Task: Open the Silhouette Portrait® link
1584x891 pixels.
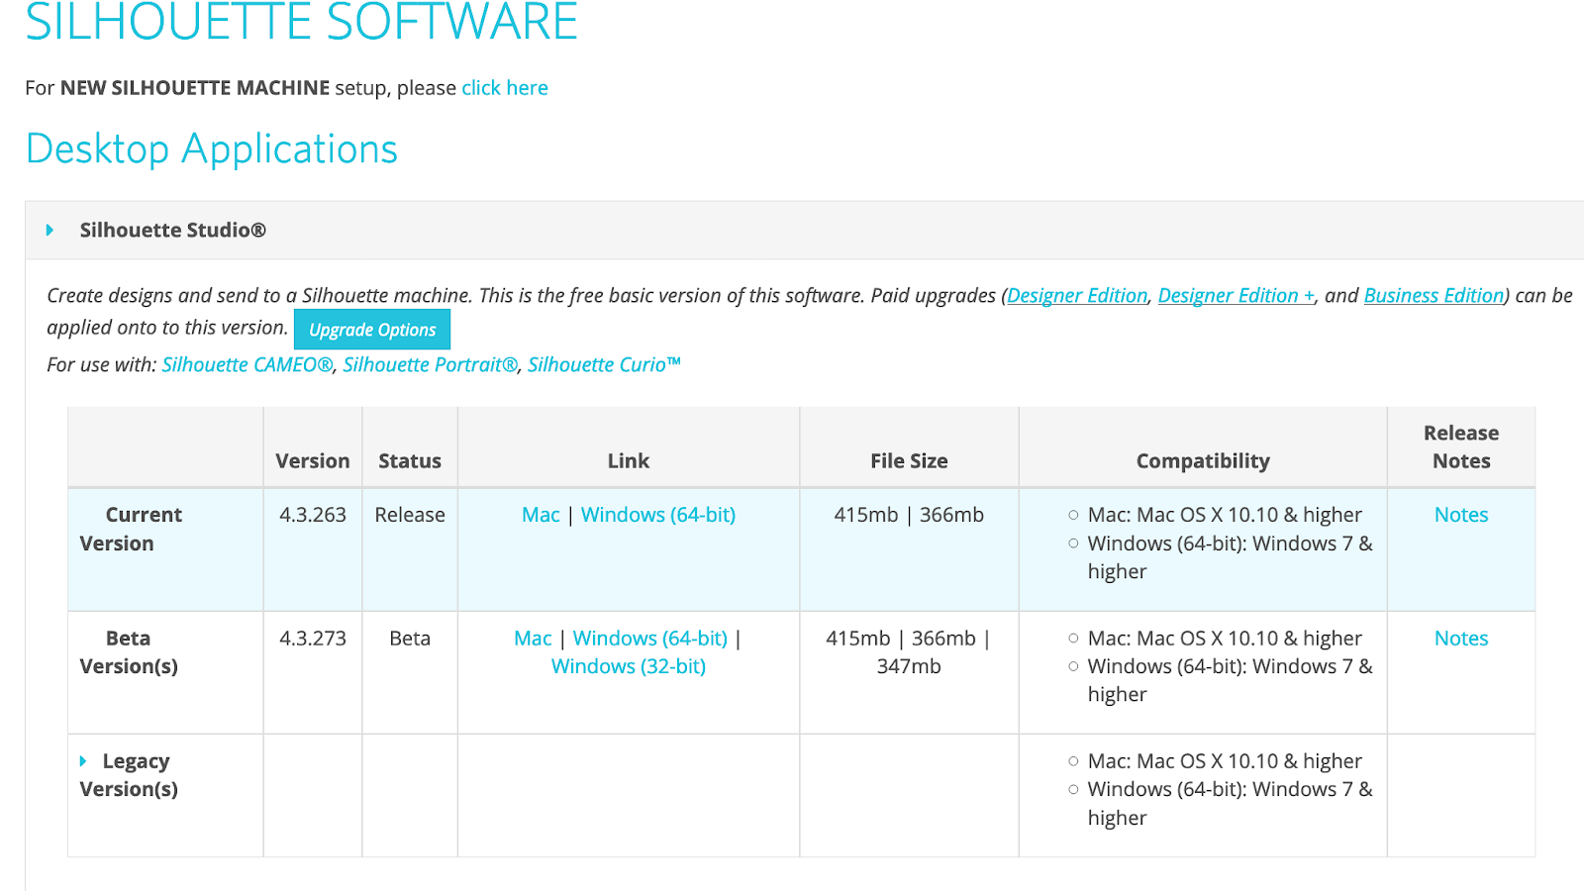Action: pyautogui.click(x=431, y=364)
